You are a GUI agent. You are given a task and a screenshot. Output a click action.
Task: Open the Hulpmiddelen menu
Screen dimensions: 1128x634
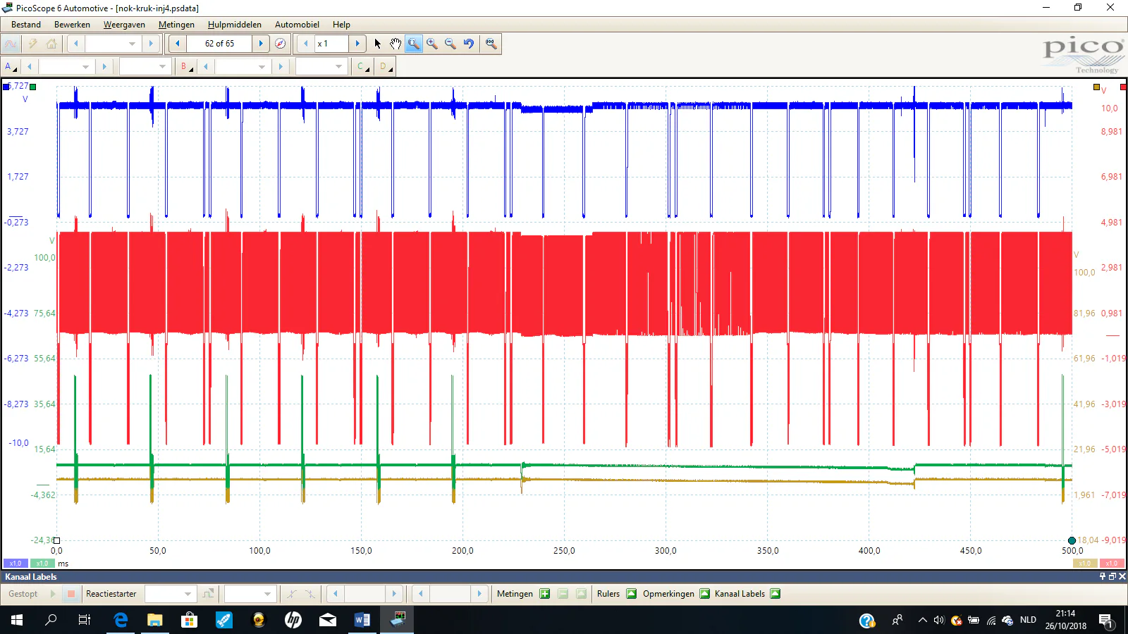point(234,25)
